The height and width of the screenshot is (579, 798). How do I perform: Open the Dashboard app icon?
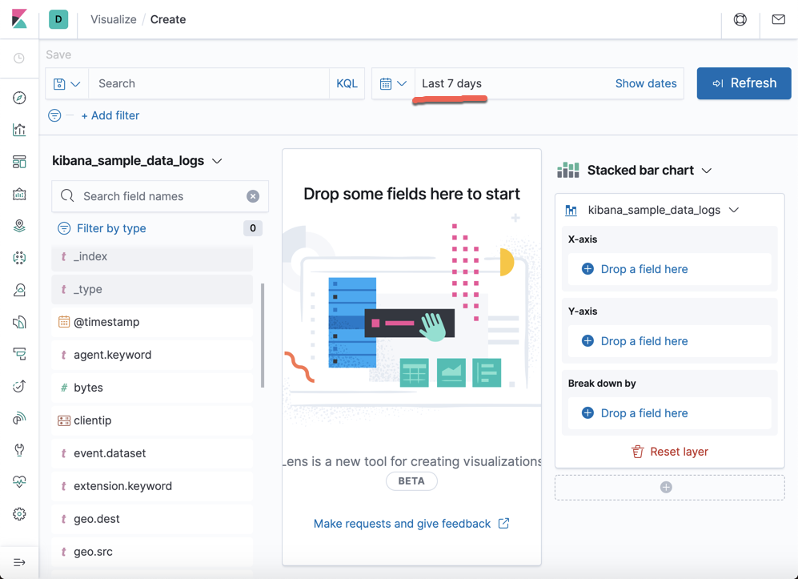pyautogui.click(x=19, y=161)
